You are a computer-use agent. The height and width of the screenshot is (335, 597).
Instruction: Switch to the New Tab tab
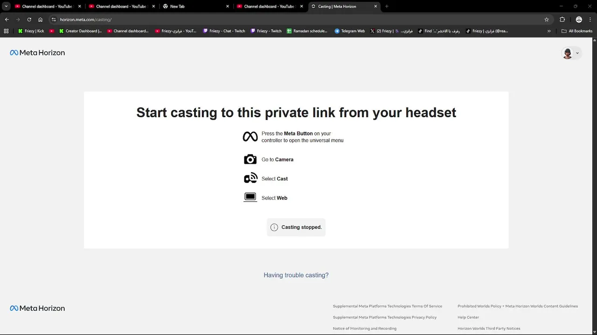[196, 7]
